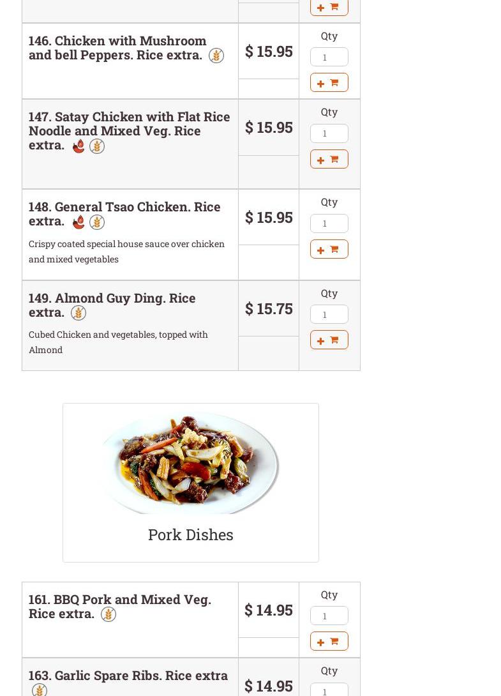501x696 pixels.
Task: Focus quantity field for Almond Guy Ding
Action: pos(329,314)
